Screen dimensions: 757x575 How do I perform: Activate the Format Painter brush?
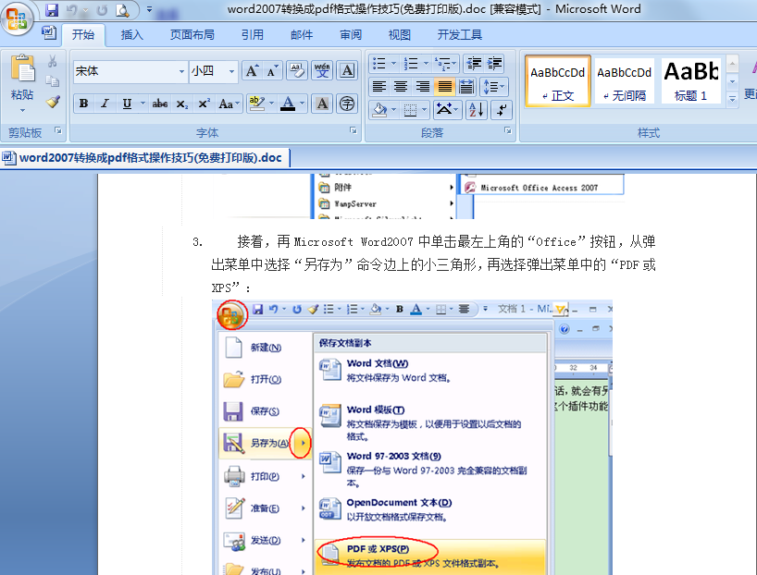pyautogui.click(x=52, y=102)
